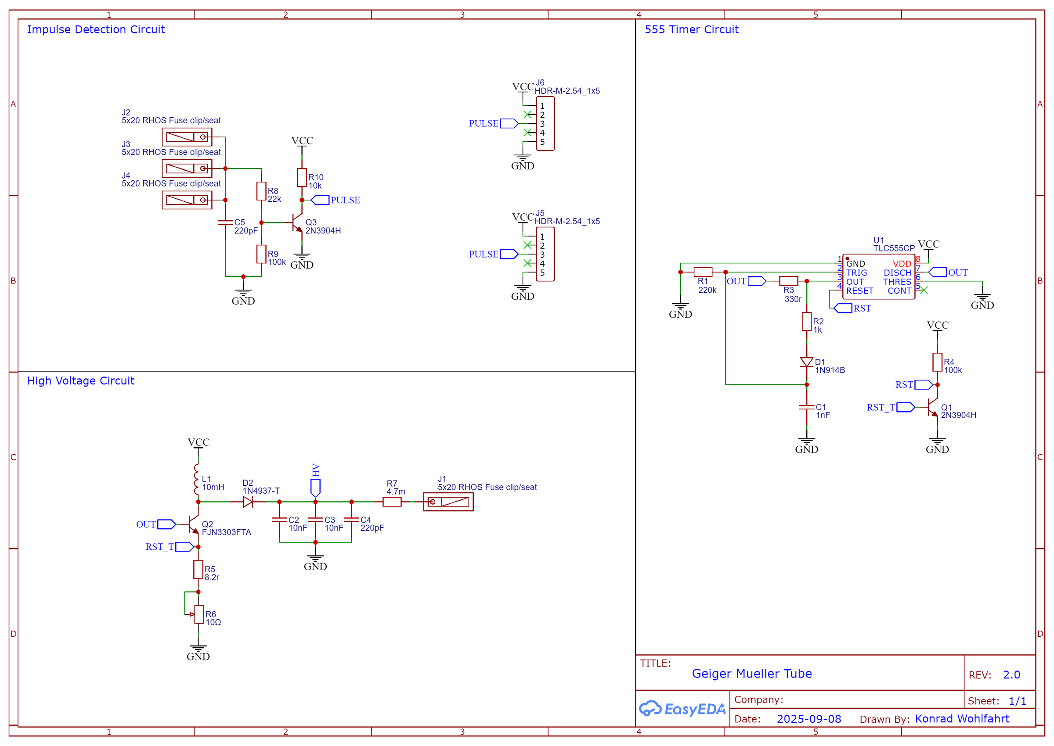Select the R1 220k resistor symbol
Screen dimensions: 1054x746
[703, 272]
